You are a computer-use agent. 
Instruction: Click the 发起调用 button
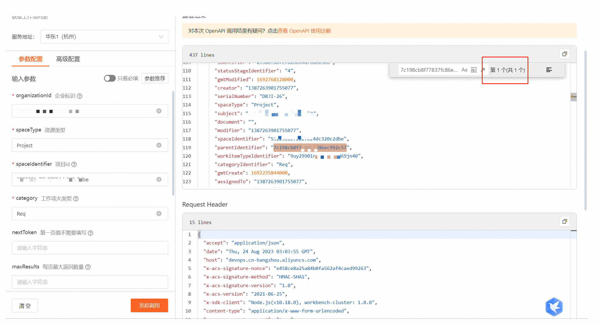click(149, 305)
